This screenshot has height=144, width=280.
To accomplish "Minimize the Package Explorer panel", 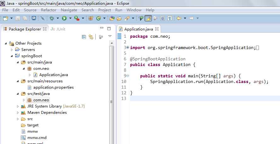I will (102, 28).
